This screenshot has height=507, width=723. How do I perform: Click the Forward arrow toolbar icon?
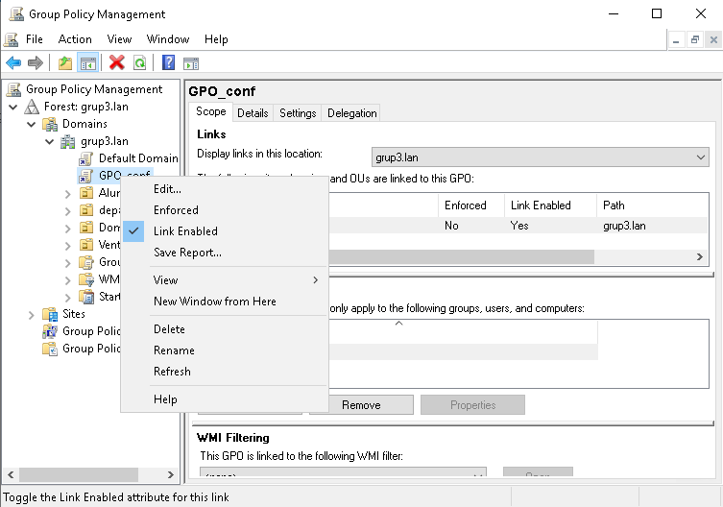(36, 63)
